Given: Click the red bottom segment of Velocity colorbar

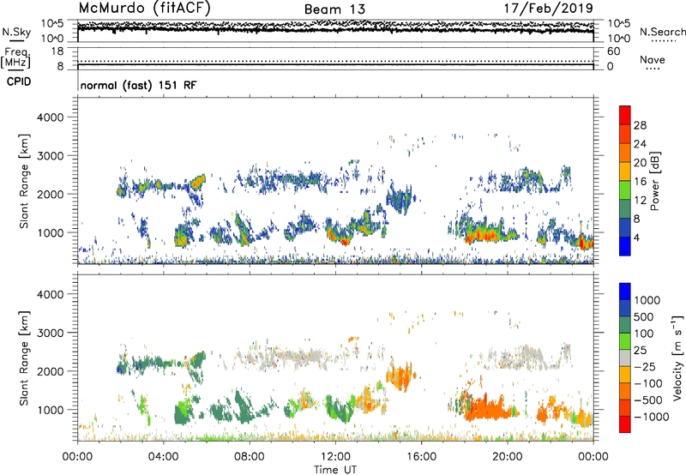Looking at the screenshot, I should point(625,424).
